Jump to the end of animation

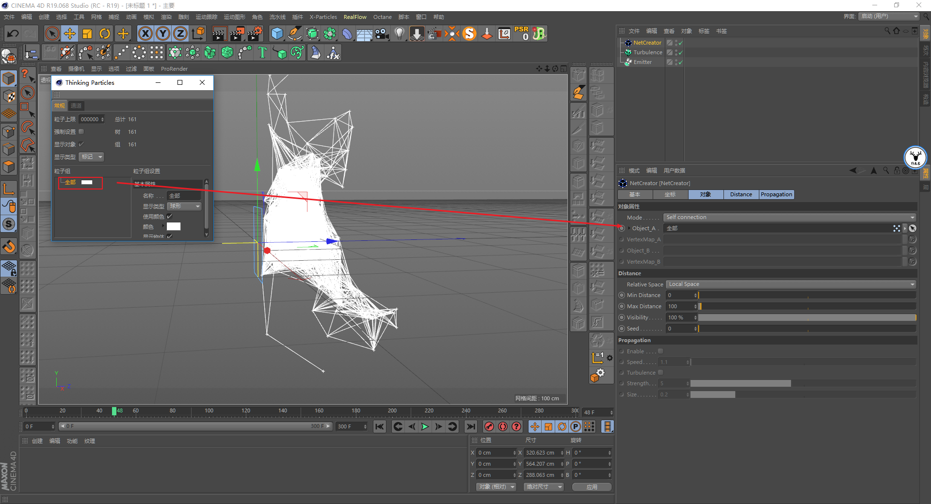(x=470, y=426)
